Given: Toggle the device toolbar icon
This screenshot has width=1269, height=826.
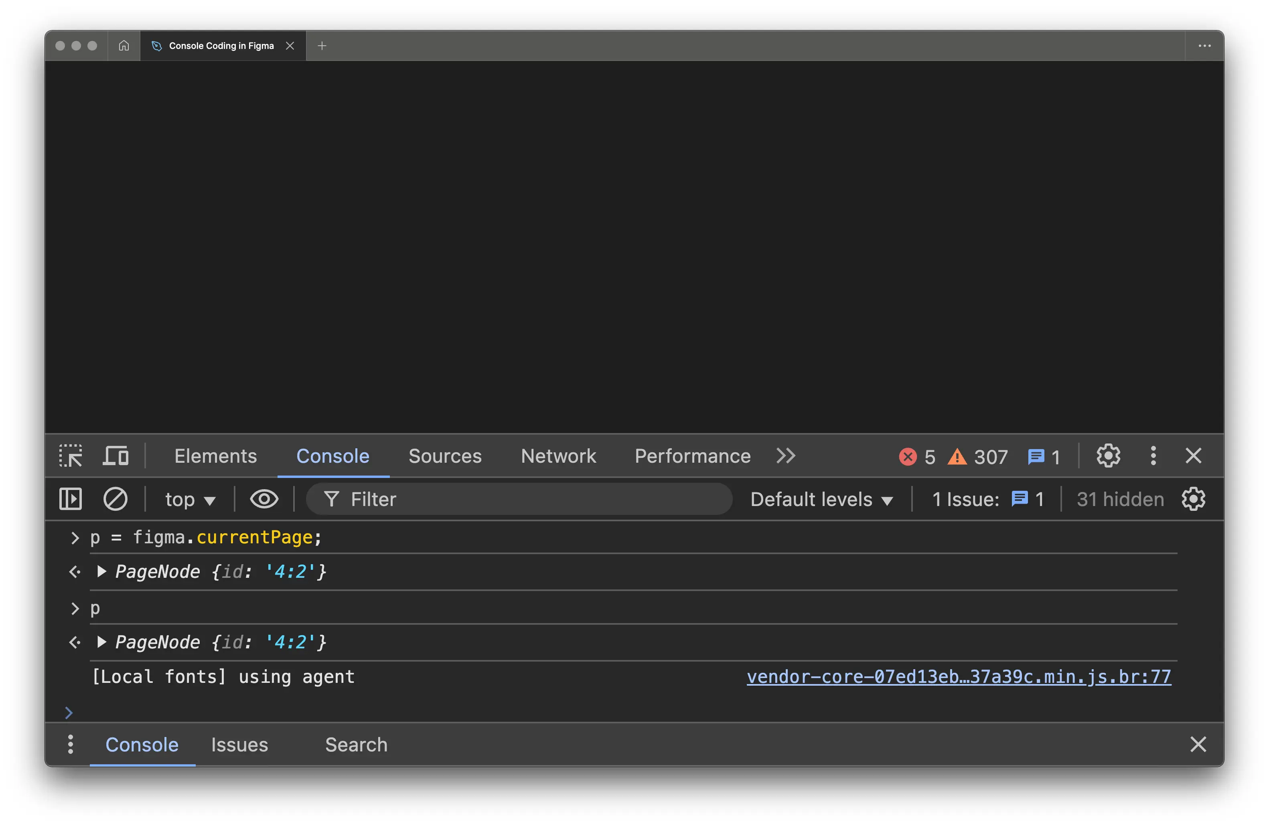Looking at the screenshot, I should pos(116,456).
